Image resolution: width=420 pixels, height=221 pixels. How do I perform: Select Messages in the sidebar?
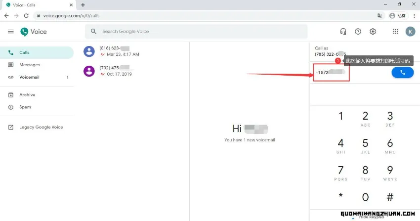point(37,65)
